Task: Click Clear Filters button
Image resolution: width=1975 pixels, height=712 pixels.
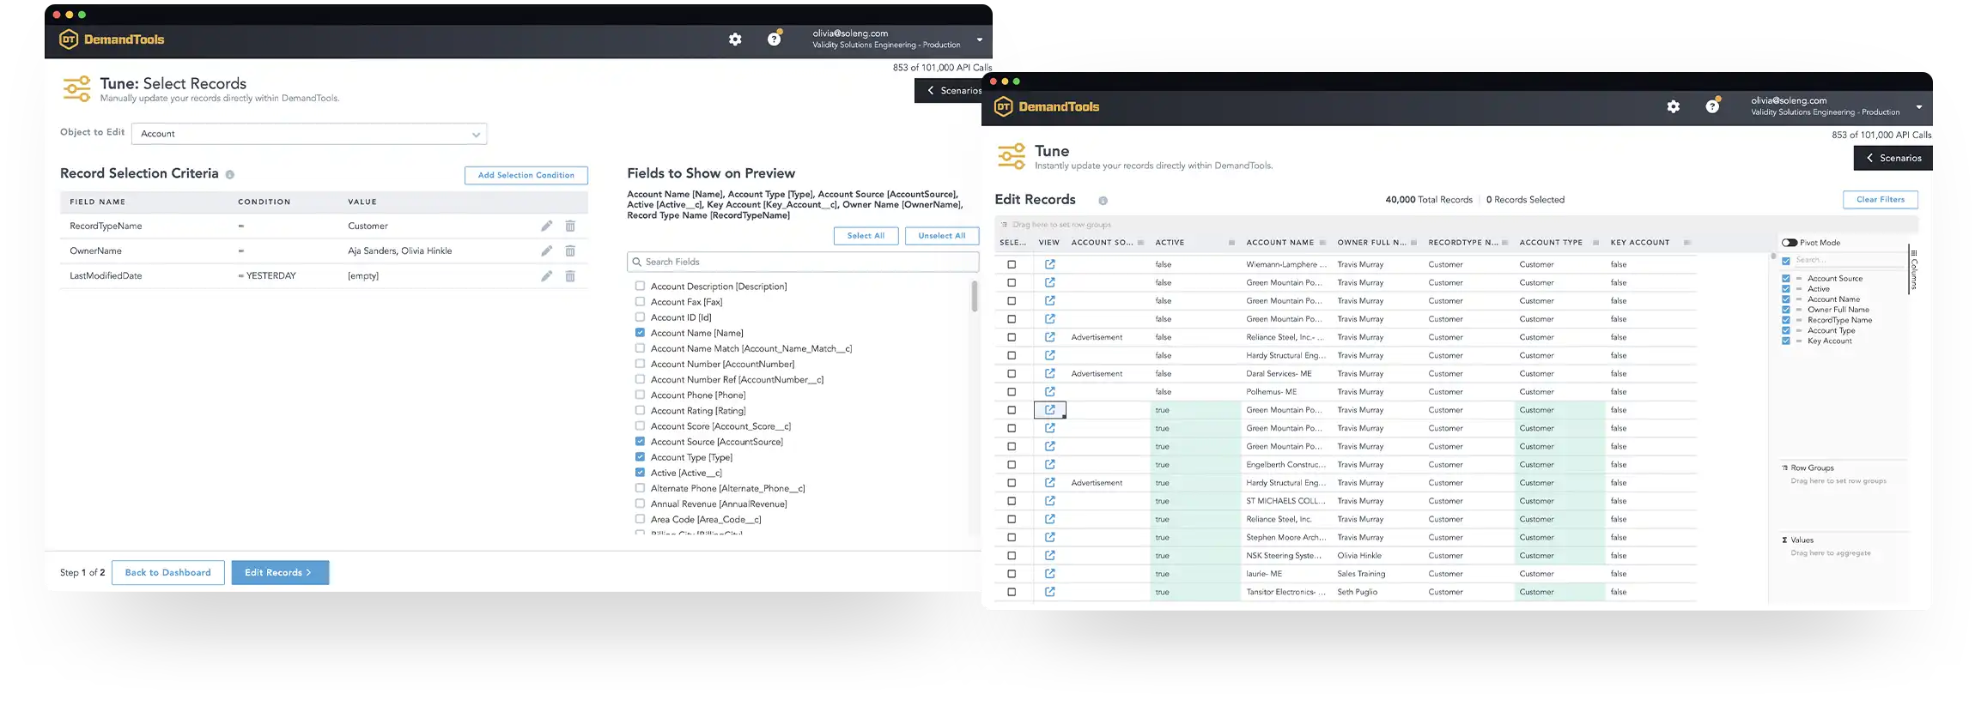Action: coord(1881,200)
